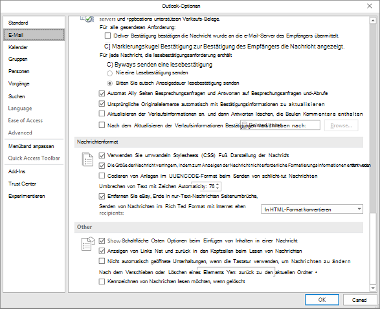
Task: Switch to Kalender options
Action: click(34, 47)
